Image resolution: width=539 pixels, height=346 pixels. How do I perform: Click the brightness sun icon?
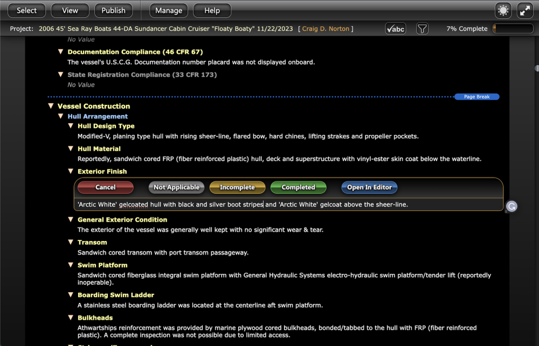point(503,10)
